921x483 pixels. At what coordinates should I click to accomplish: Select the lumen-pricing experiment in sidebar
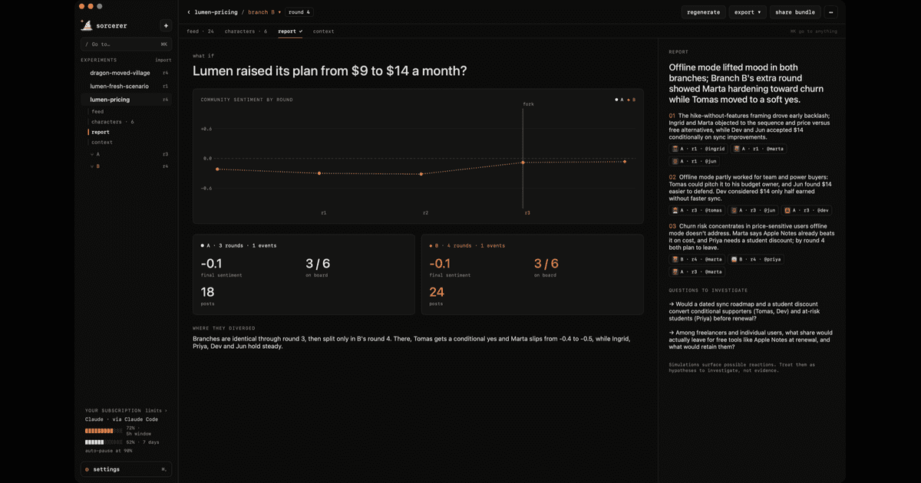(126, 100)
